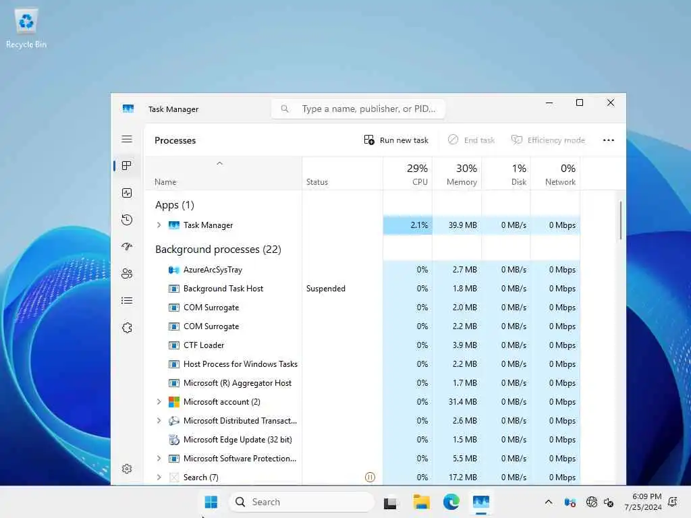Launch Microsoft Edge from the taskbar
The width and height of the screenshot is (691, 518).
pos(451,502)
